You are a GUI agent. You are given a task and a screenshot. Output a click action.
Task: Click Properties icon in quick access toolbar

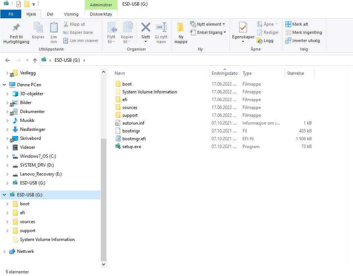point(19,4)
